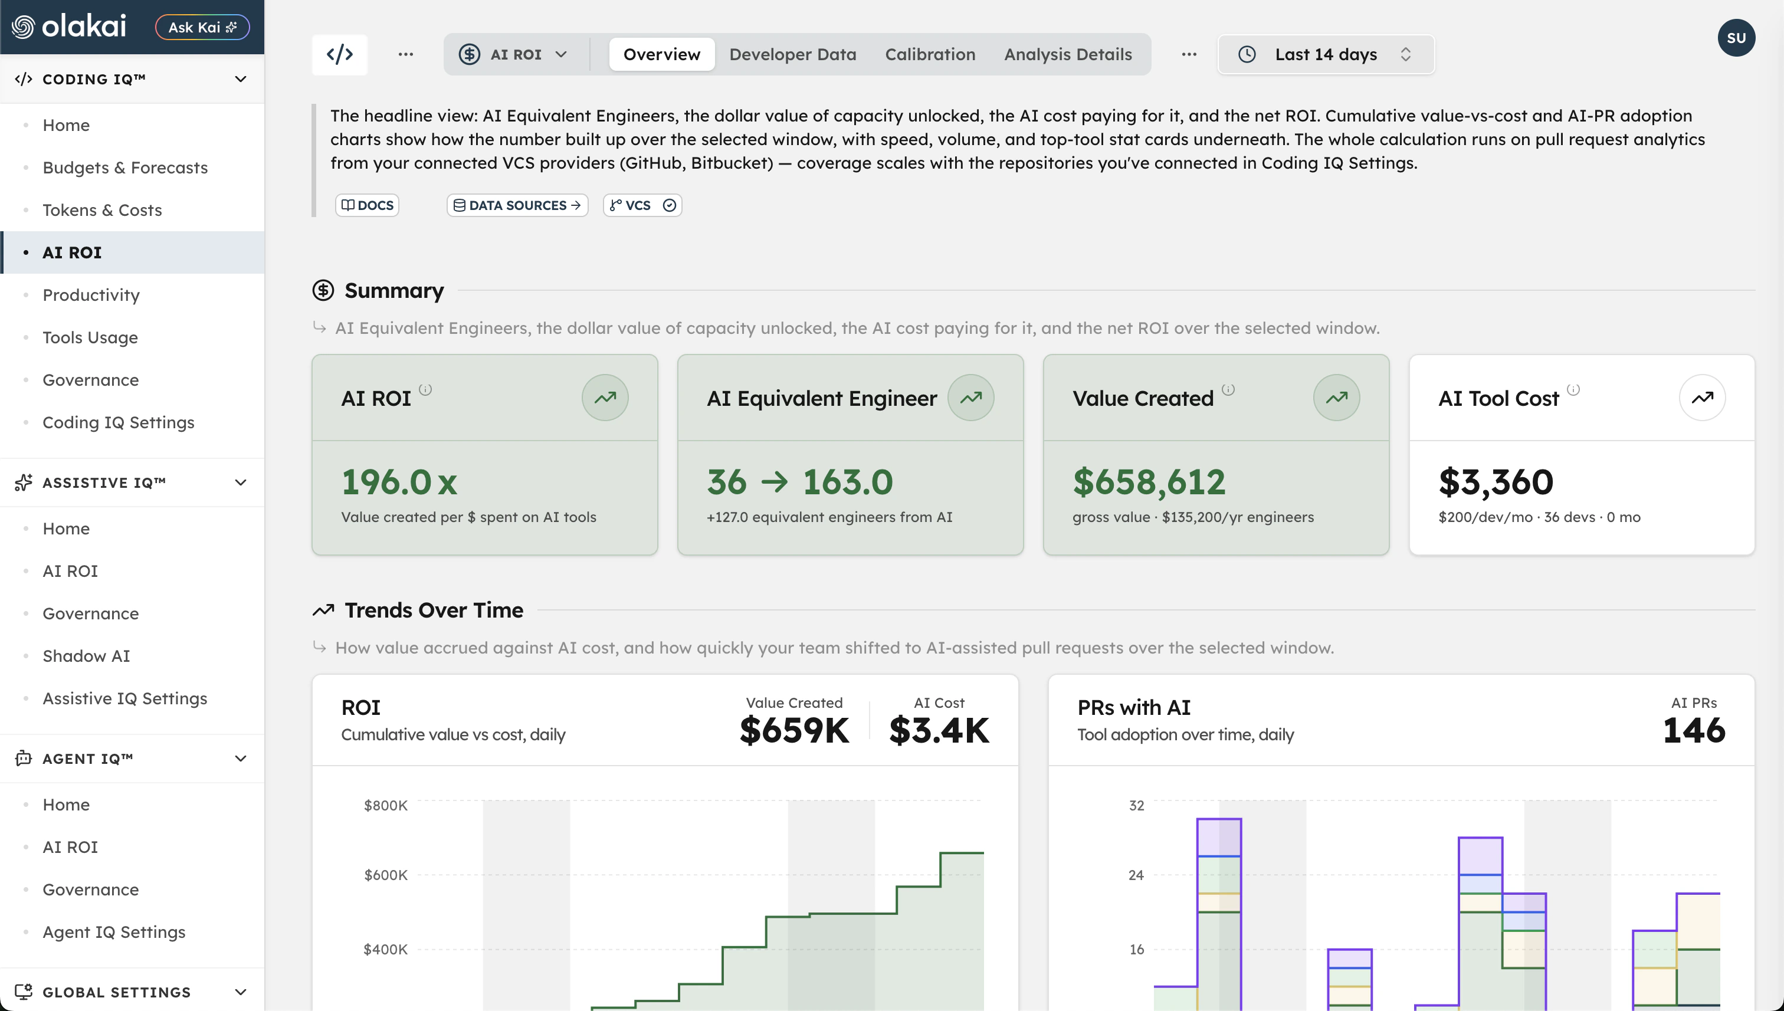Screen dimensions: 1784x1011
Task: Open the Last 14 days range selector
Action: (x=1326, y=54)
